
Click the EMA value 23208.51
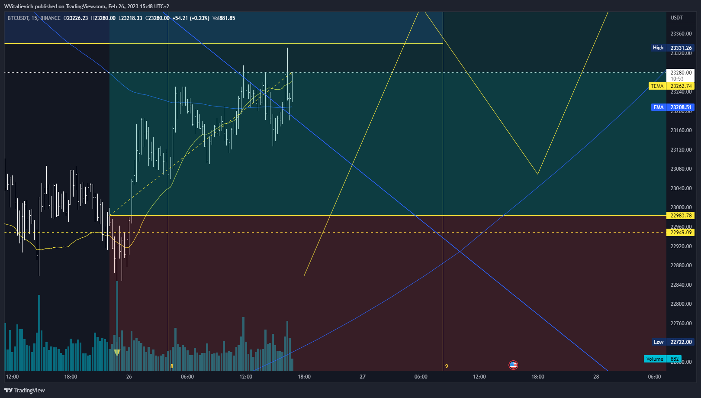[x=681, y=107]
